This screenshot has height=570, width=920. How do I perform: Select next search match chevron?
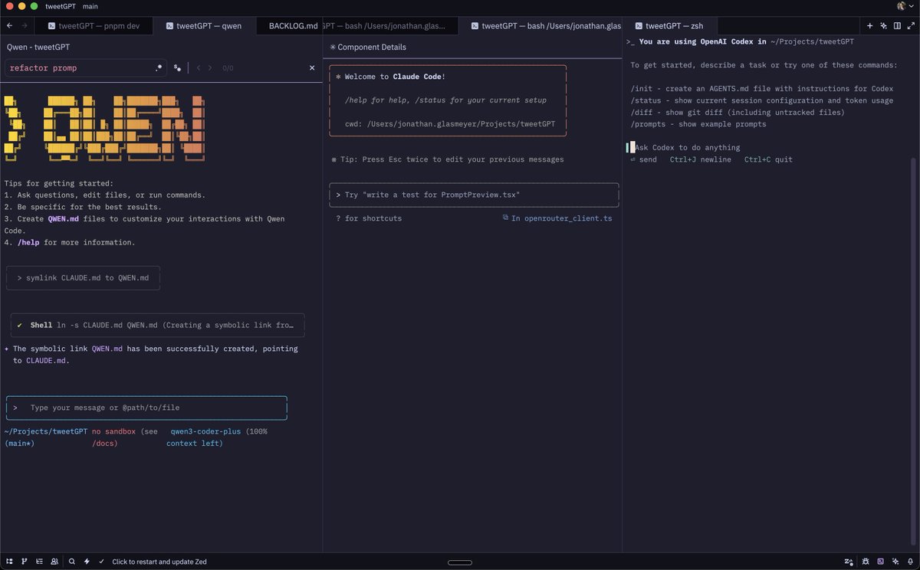[211, 68]
